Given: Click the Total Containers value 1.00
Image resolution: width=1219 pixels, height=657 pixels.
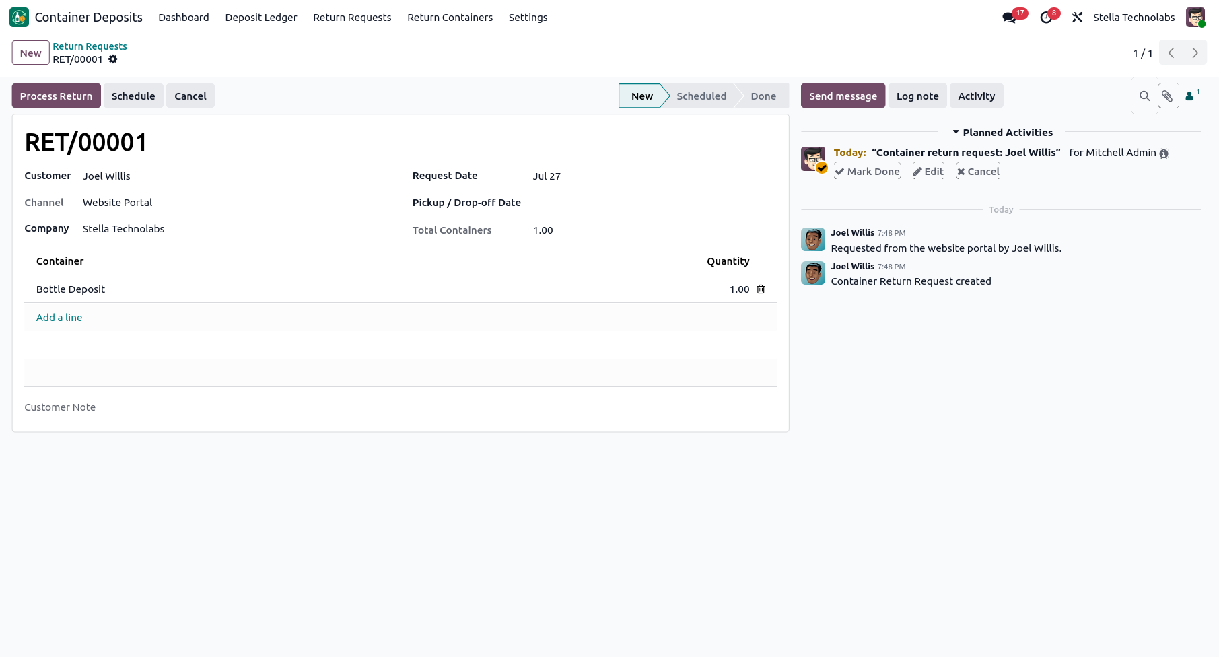Looking at the screenshot, I should click(x=543, y=230).
